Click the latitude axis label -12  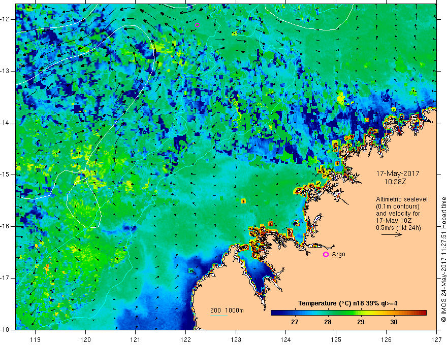tap(5, 19)
